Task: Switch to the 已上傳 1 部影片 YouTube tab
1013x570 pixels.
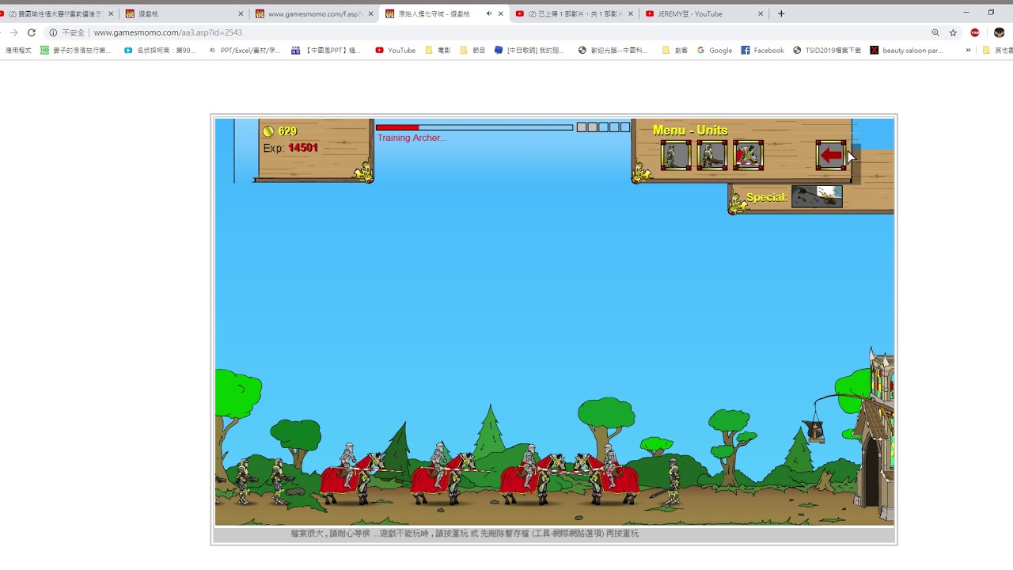Action: click(574, 13)
